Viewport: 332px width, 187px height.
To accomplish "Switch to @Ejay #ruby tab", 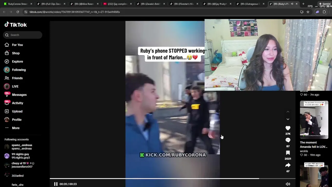I will [217, 4].
